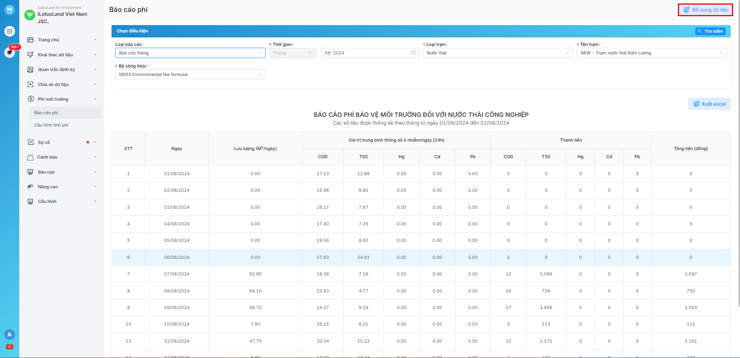
Task: Click the Báo cáo sidebar icon
Action: tap(30, 172)
